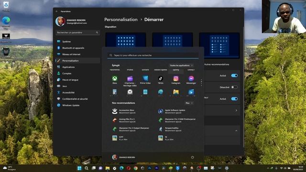Open Jeux settings category
306x172 pixels.
click(x=78, y=86)
